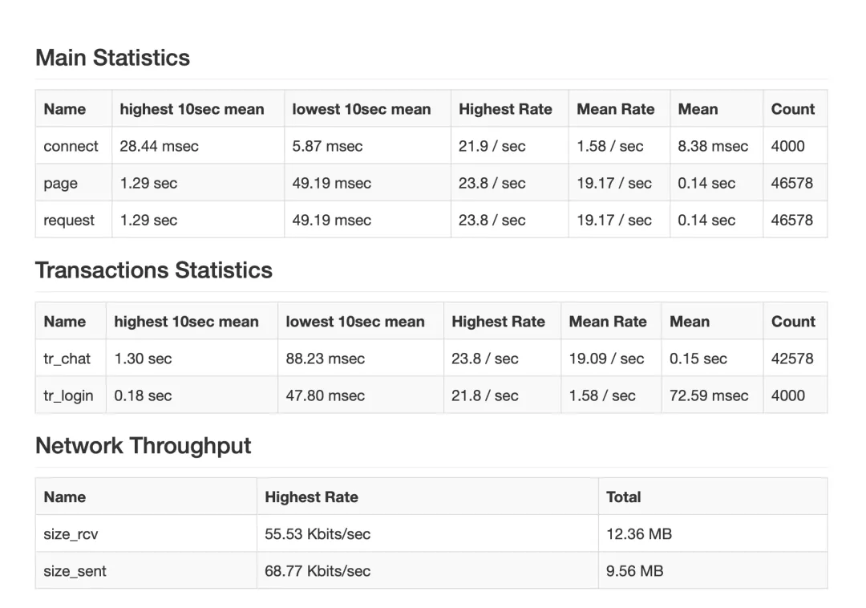The image size is (866, 608).
Task: Click the 42578 count for tr_chat
Action: [792, 359]
